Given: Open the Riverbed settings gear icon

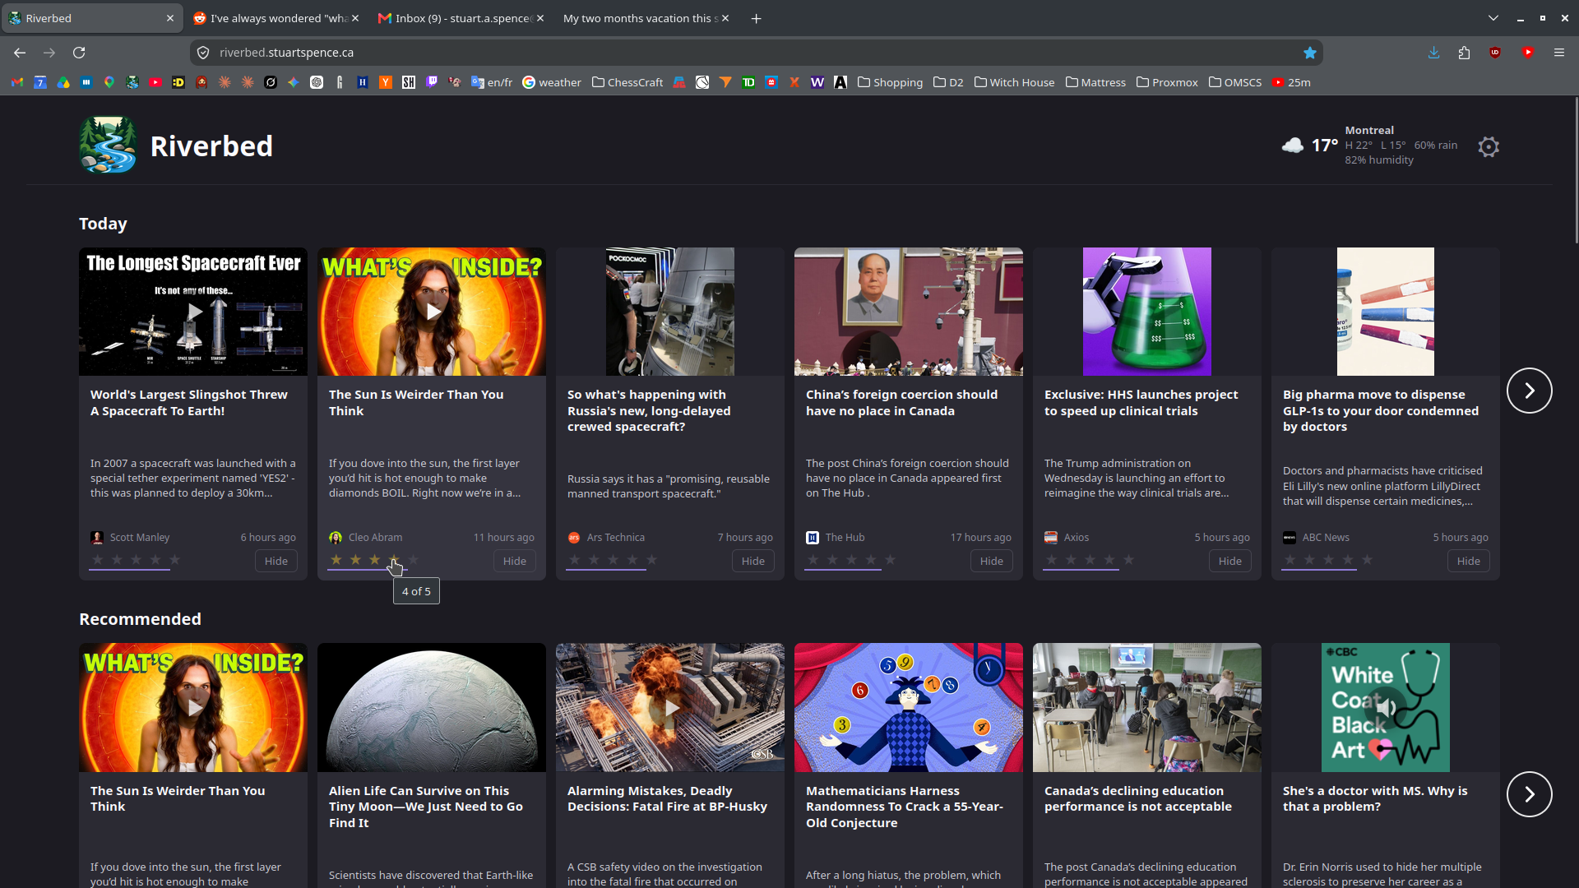Looking at the screenshot, I should click(1489, 146).
